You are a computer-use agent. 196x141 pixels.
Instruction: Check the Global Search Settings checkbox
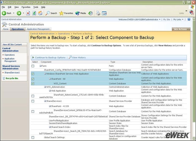point(33,137)
